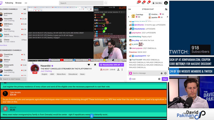Select the English tag
Viewport: 214px width, 120px height.
click(x=44, y=74)
